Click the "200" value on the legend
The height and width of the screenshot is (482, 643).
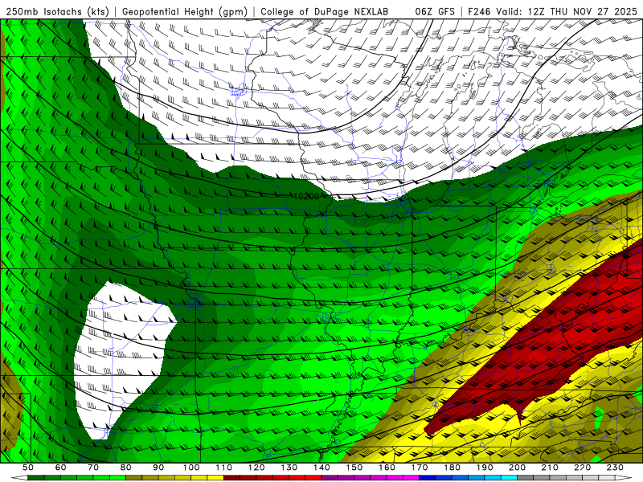point(517,468)
